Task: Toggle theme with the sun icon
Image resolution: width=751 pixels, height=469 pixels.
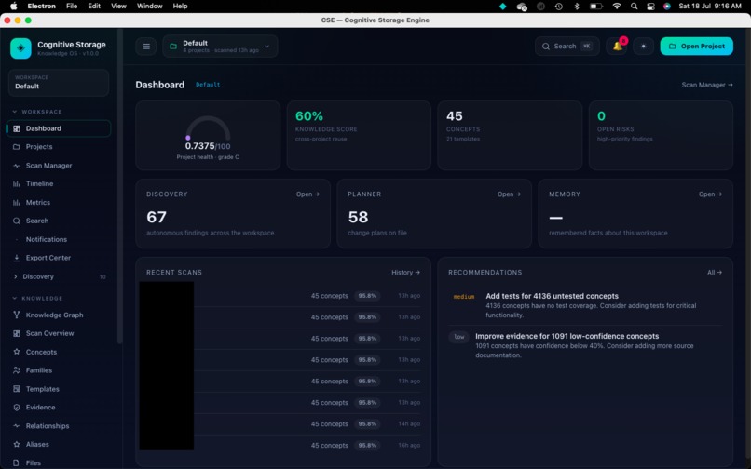Action: click(643, 47)
